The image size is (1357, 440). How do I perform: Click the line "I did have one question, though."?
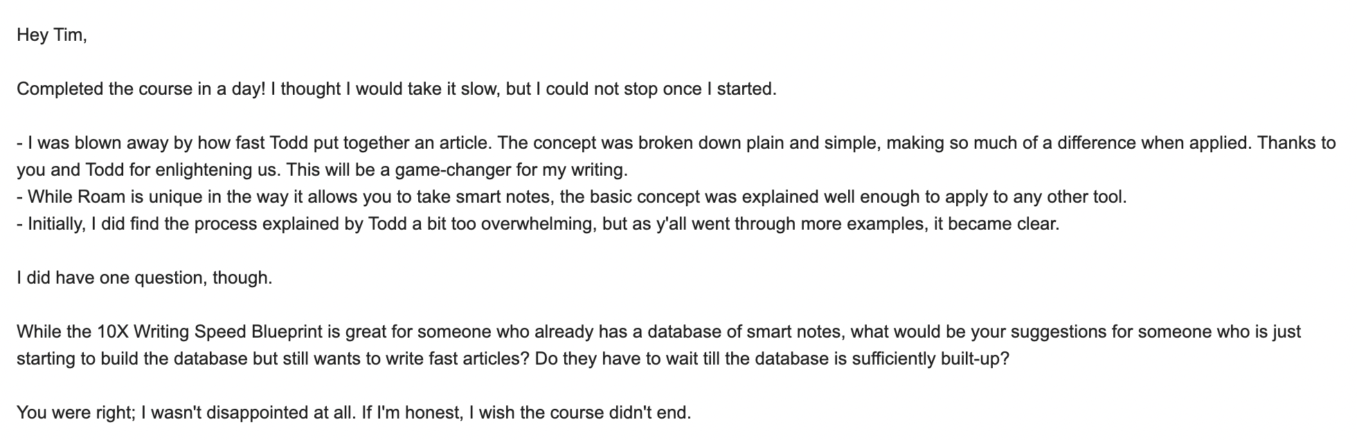pyautogui.click(x=145, y=278)
